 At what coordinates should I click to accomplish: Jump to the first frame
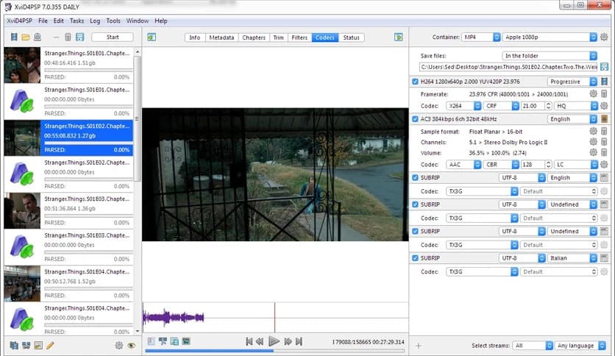pyautogui.click(x=249, y=341)
